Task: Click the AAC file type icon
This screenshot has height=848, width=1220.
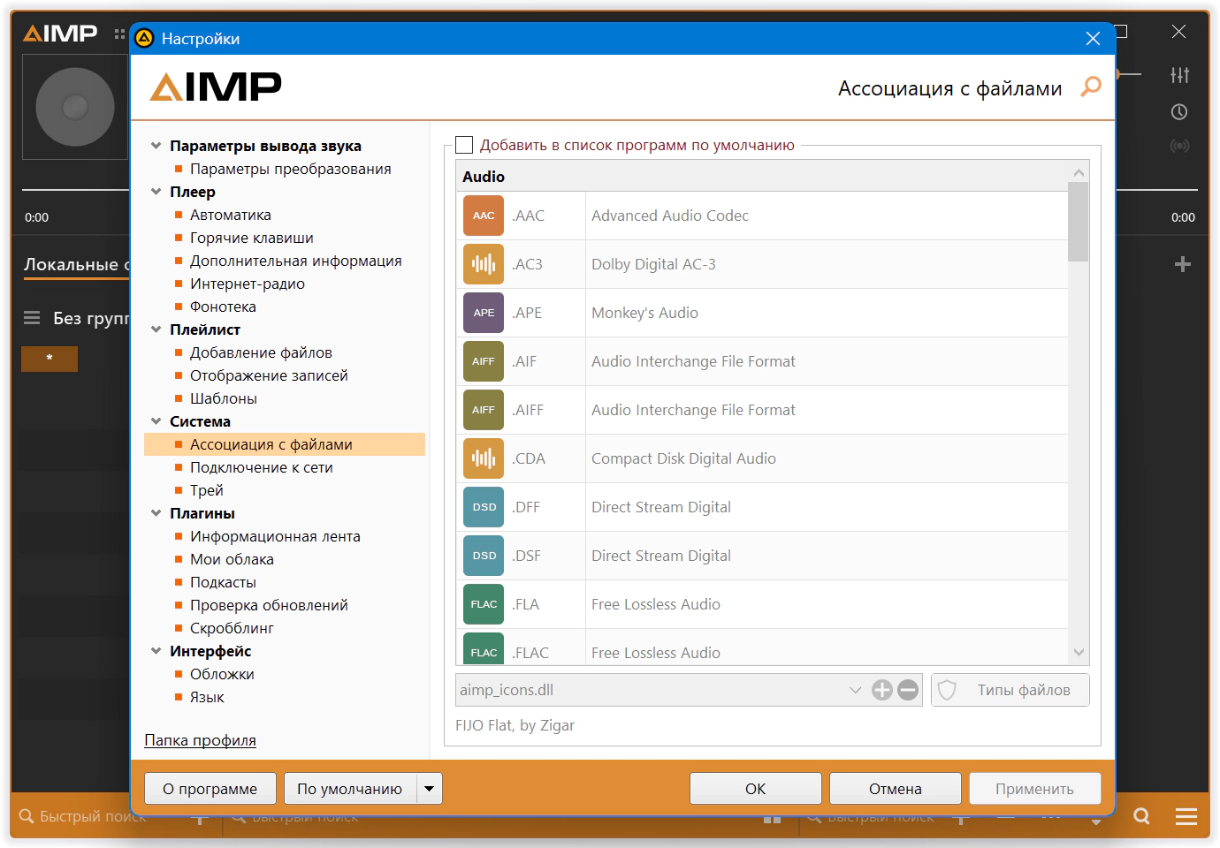Action: point(484,216)
